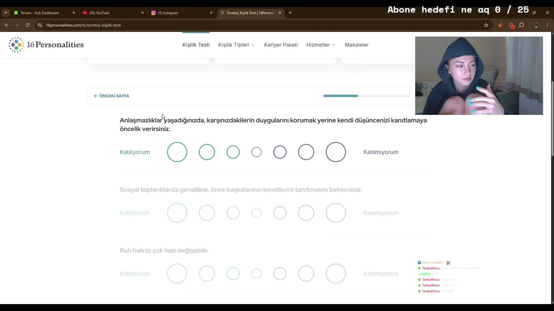Image resolution: width=554 pixels, height=311 pixels.
Task: Open the Kişilik Testi menu item
Action: pos(196,45)
